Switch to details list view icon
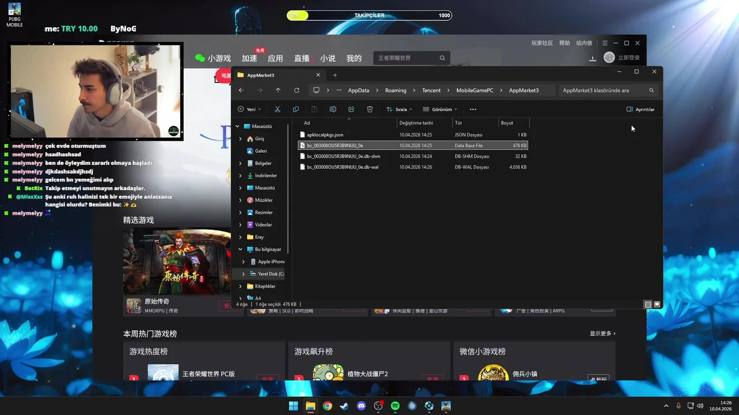 [648, 304]
